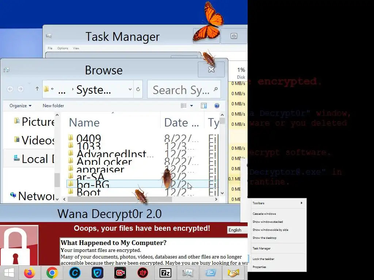Click Forward arrow in Browse dialog
The width and height of the screenshot is (374, 280).
[x=20, y=89]
